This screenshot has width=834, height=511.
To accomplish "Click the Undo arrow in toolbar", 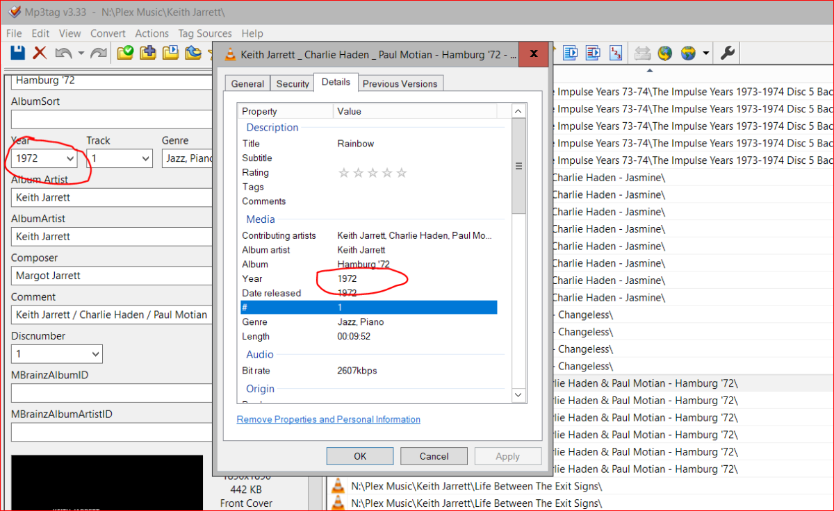I will pos(63,53).
